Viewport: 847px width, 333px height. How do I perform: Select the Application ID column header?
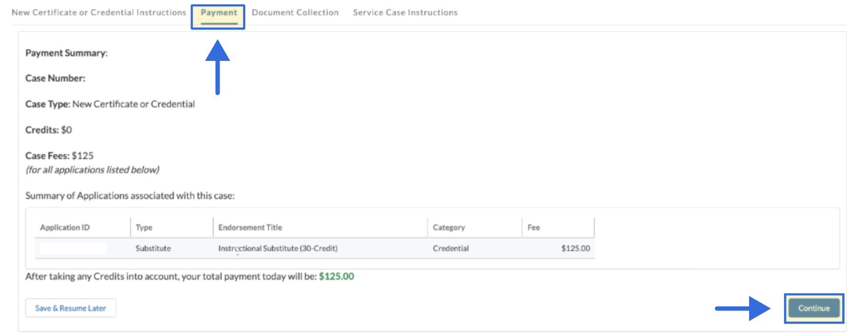65,227
